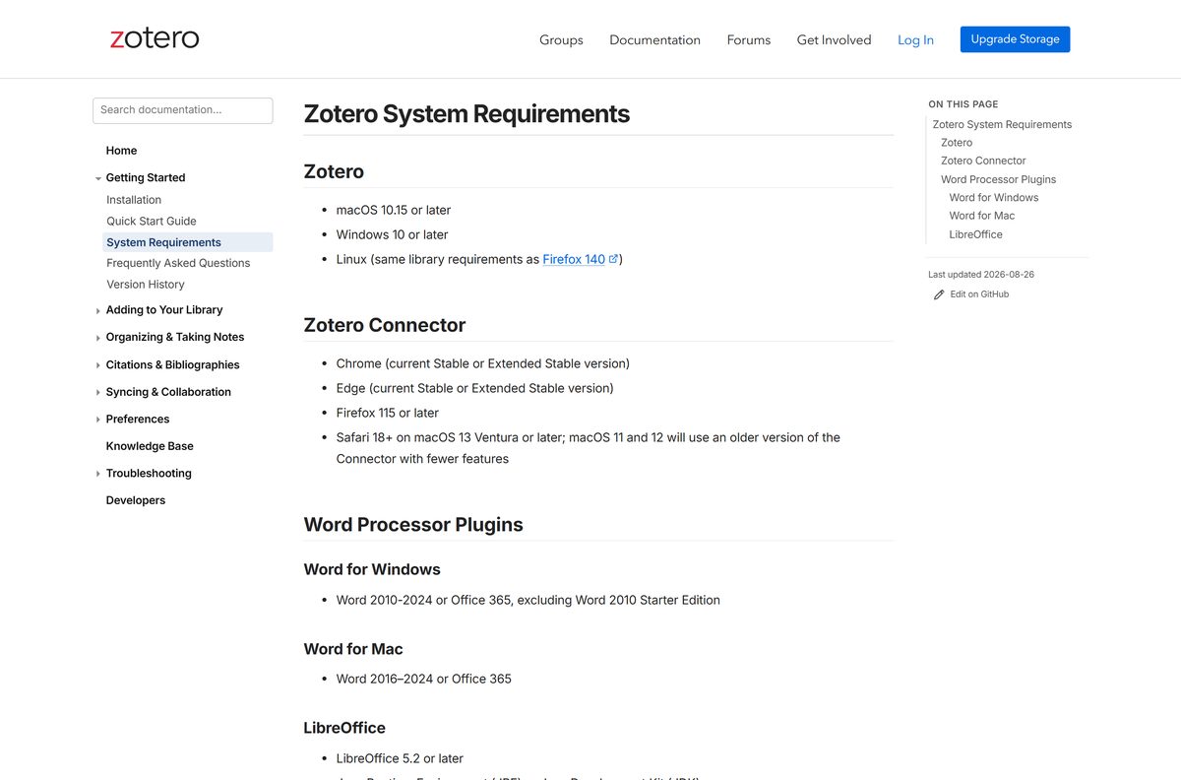Open the Installation sidebar page
1181x780 pixels.
tap(134, 200)
